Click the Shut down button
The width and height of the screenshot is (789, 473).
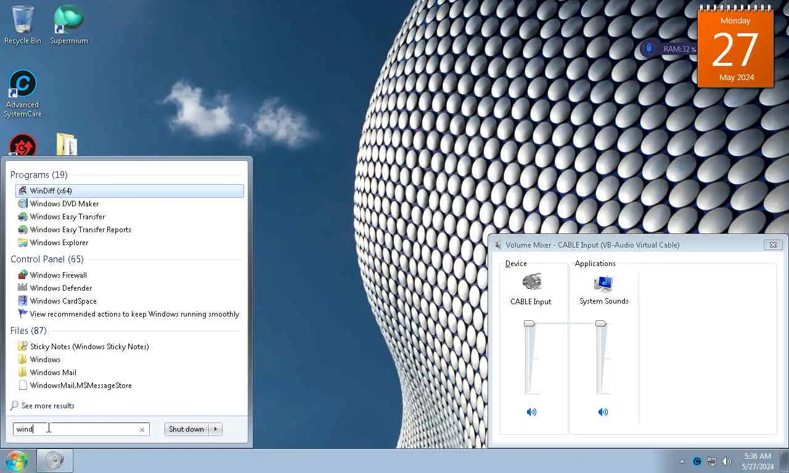point(187,429)
